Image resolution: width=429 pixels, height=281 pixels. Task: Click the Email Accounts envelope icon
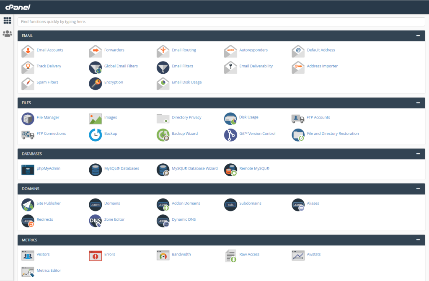(28, 51)
